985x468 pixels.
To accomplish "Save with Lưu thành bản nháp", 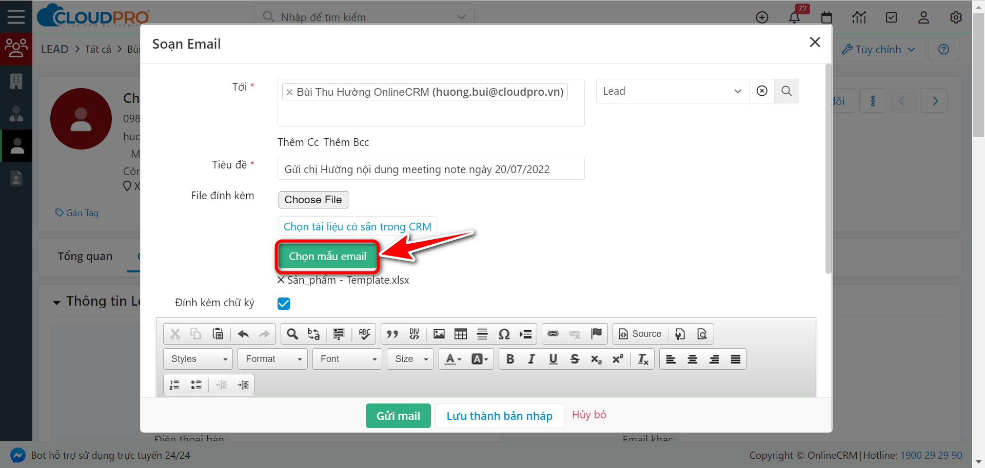I will [x=499, y=416].
